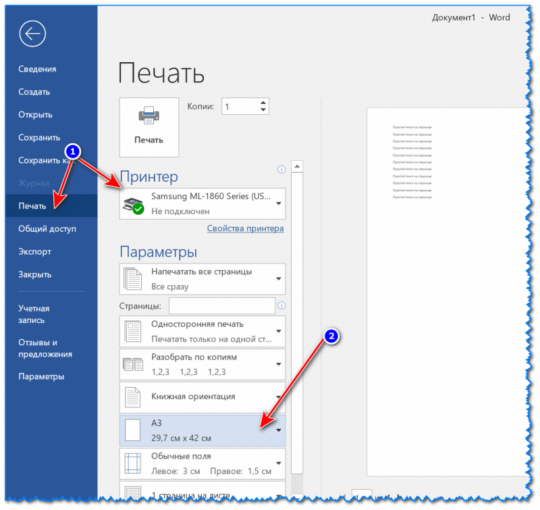Click the Страницы page range input field

(x=222, y=305)
